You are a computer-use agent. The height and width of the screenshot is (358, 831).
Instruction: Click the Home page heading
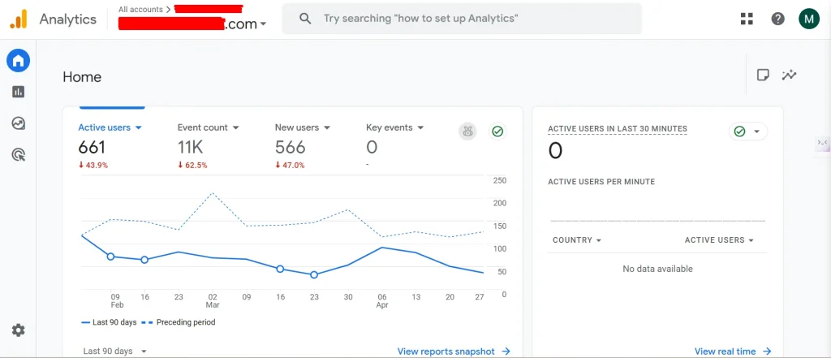pos(82,77)
